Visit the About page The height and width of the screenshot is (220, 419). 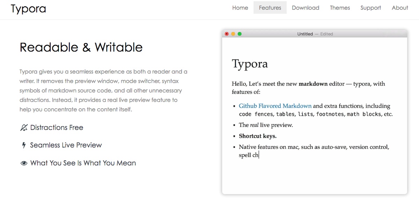tap(400, 8)
